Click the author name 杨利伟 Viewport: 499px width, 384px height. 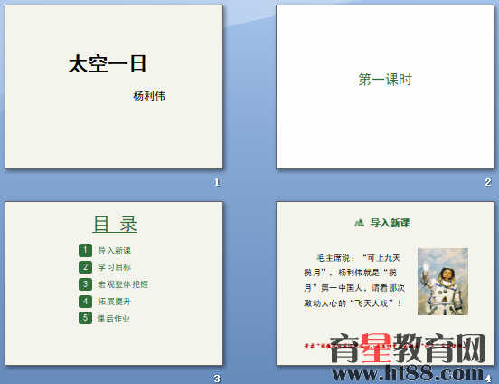[149, 96]
